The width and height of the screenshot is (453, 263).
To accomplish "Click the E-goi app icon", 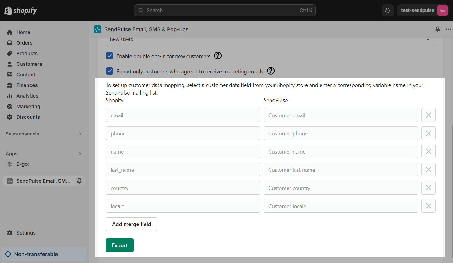I will tap(10, 164).
